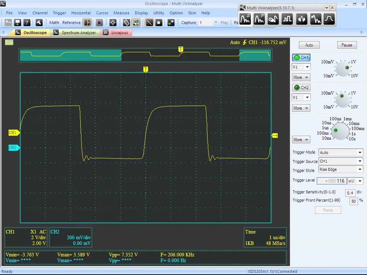
Task: Click the time base rotary knob
Action: pyautogui.click(x=340, y=131)
